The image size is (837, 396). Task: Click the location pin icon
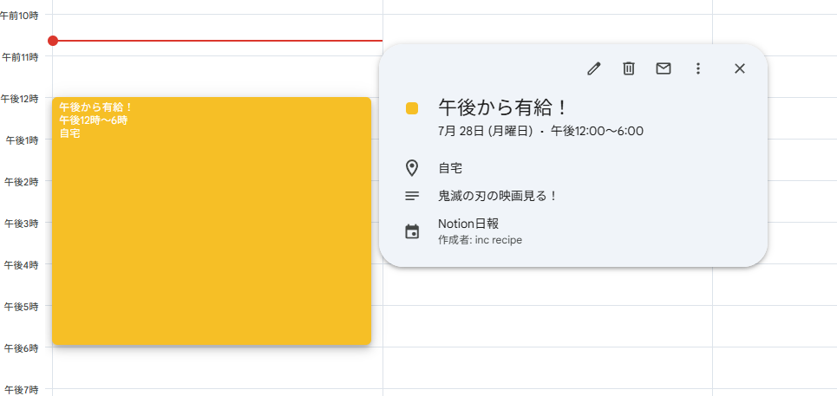click(411, 168)
